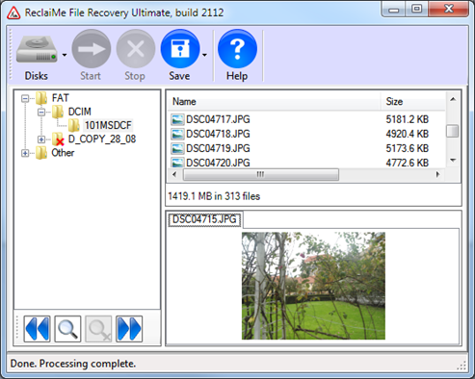
Task: Select the DSC04715.JPG preview tab
Action: [204, 219]
